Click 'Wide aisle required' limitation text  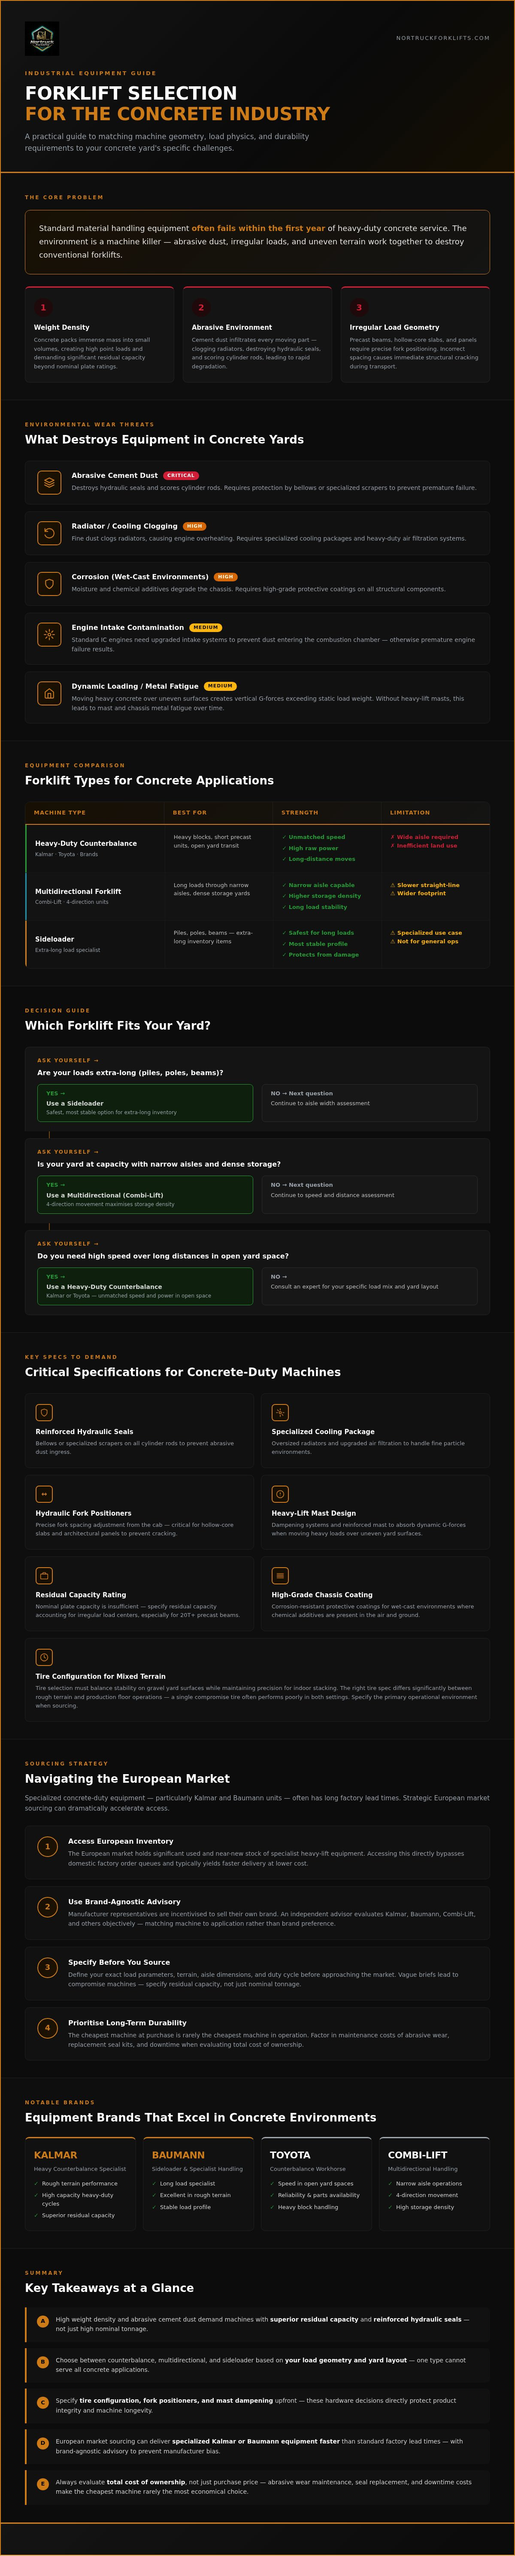425,836
